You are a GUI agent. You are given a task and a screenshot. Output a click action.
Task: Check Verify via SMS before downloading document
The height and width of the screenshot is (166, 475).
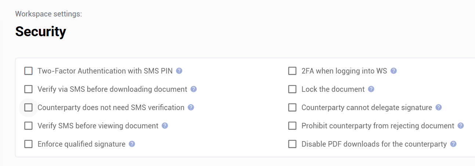(x=28, y=89)
